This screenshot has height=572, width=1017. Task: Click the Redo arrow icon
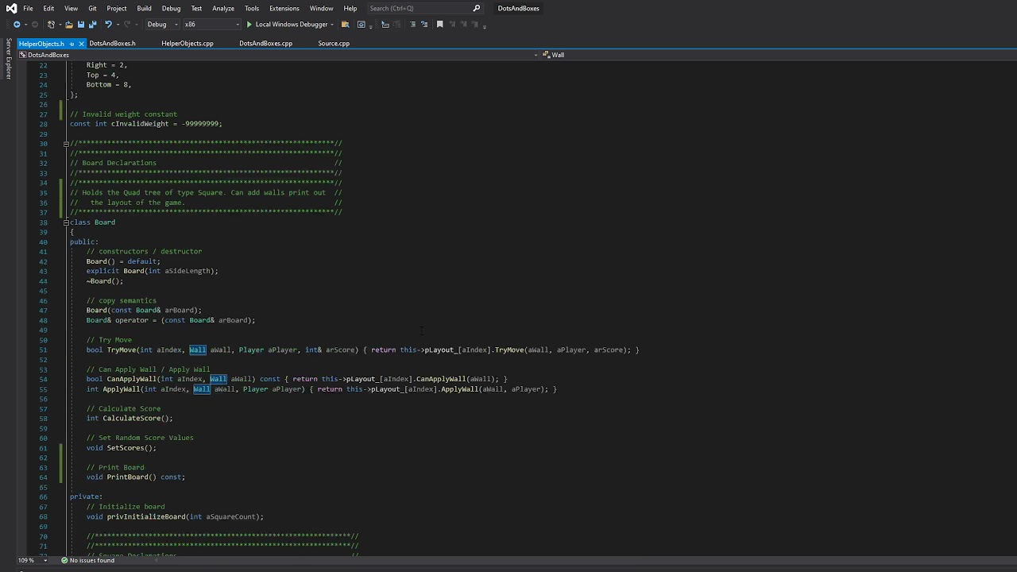[129, 25]
